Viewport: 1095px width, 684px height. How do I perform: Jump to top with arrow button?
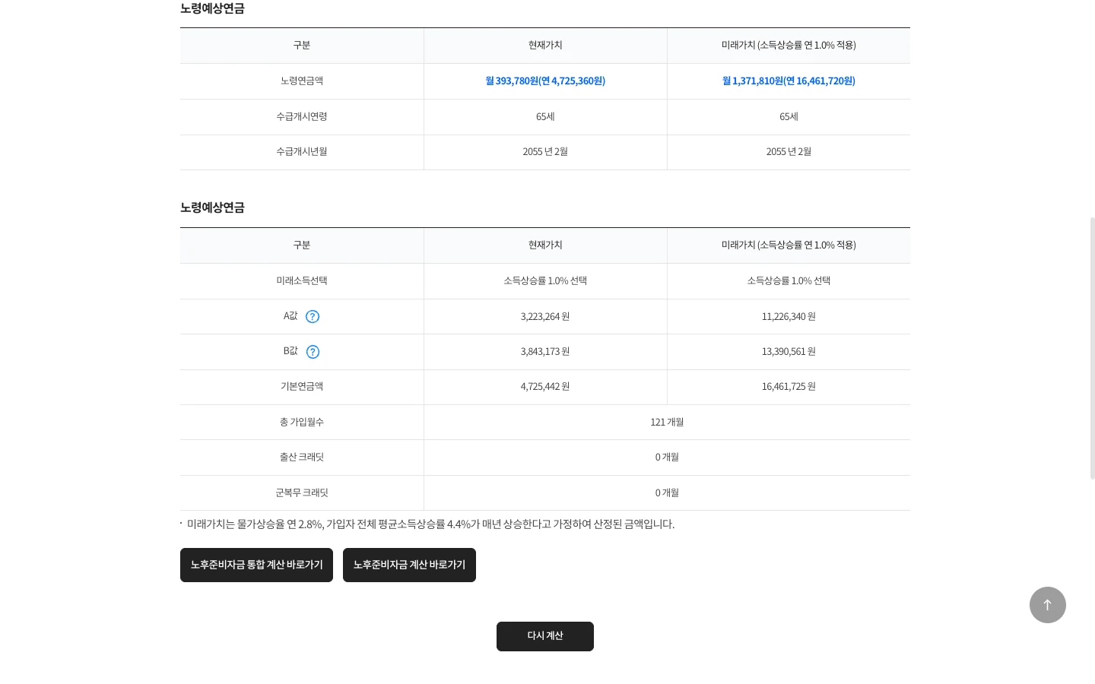[1047, 605]
